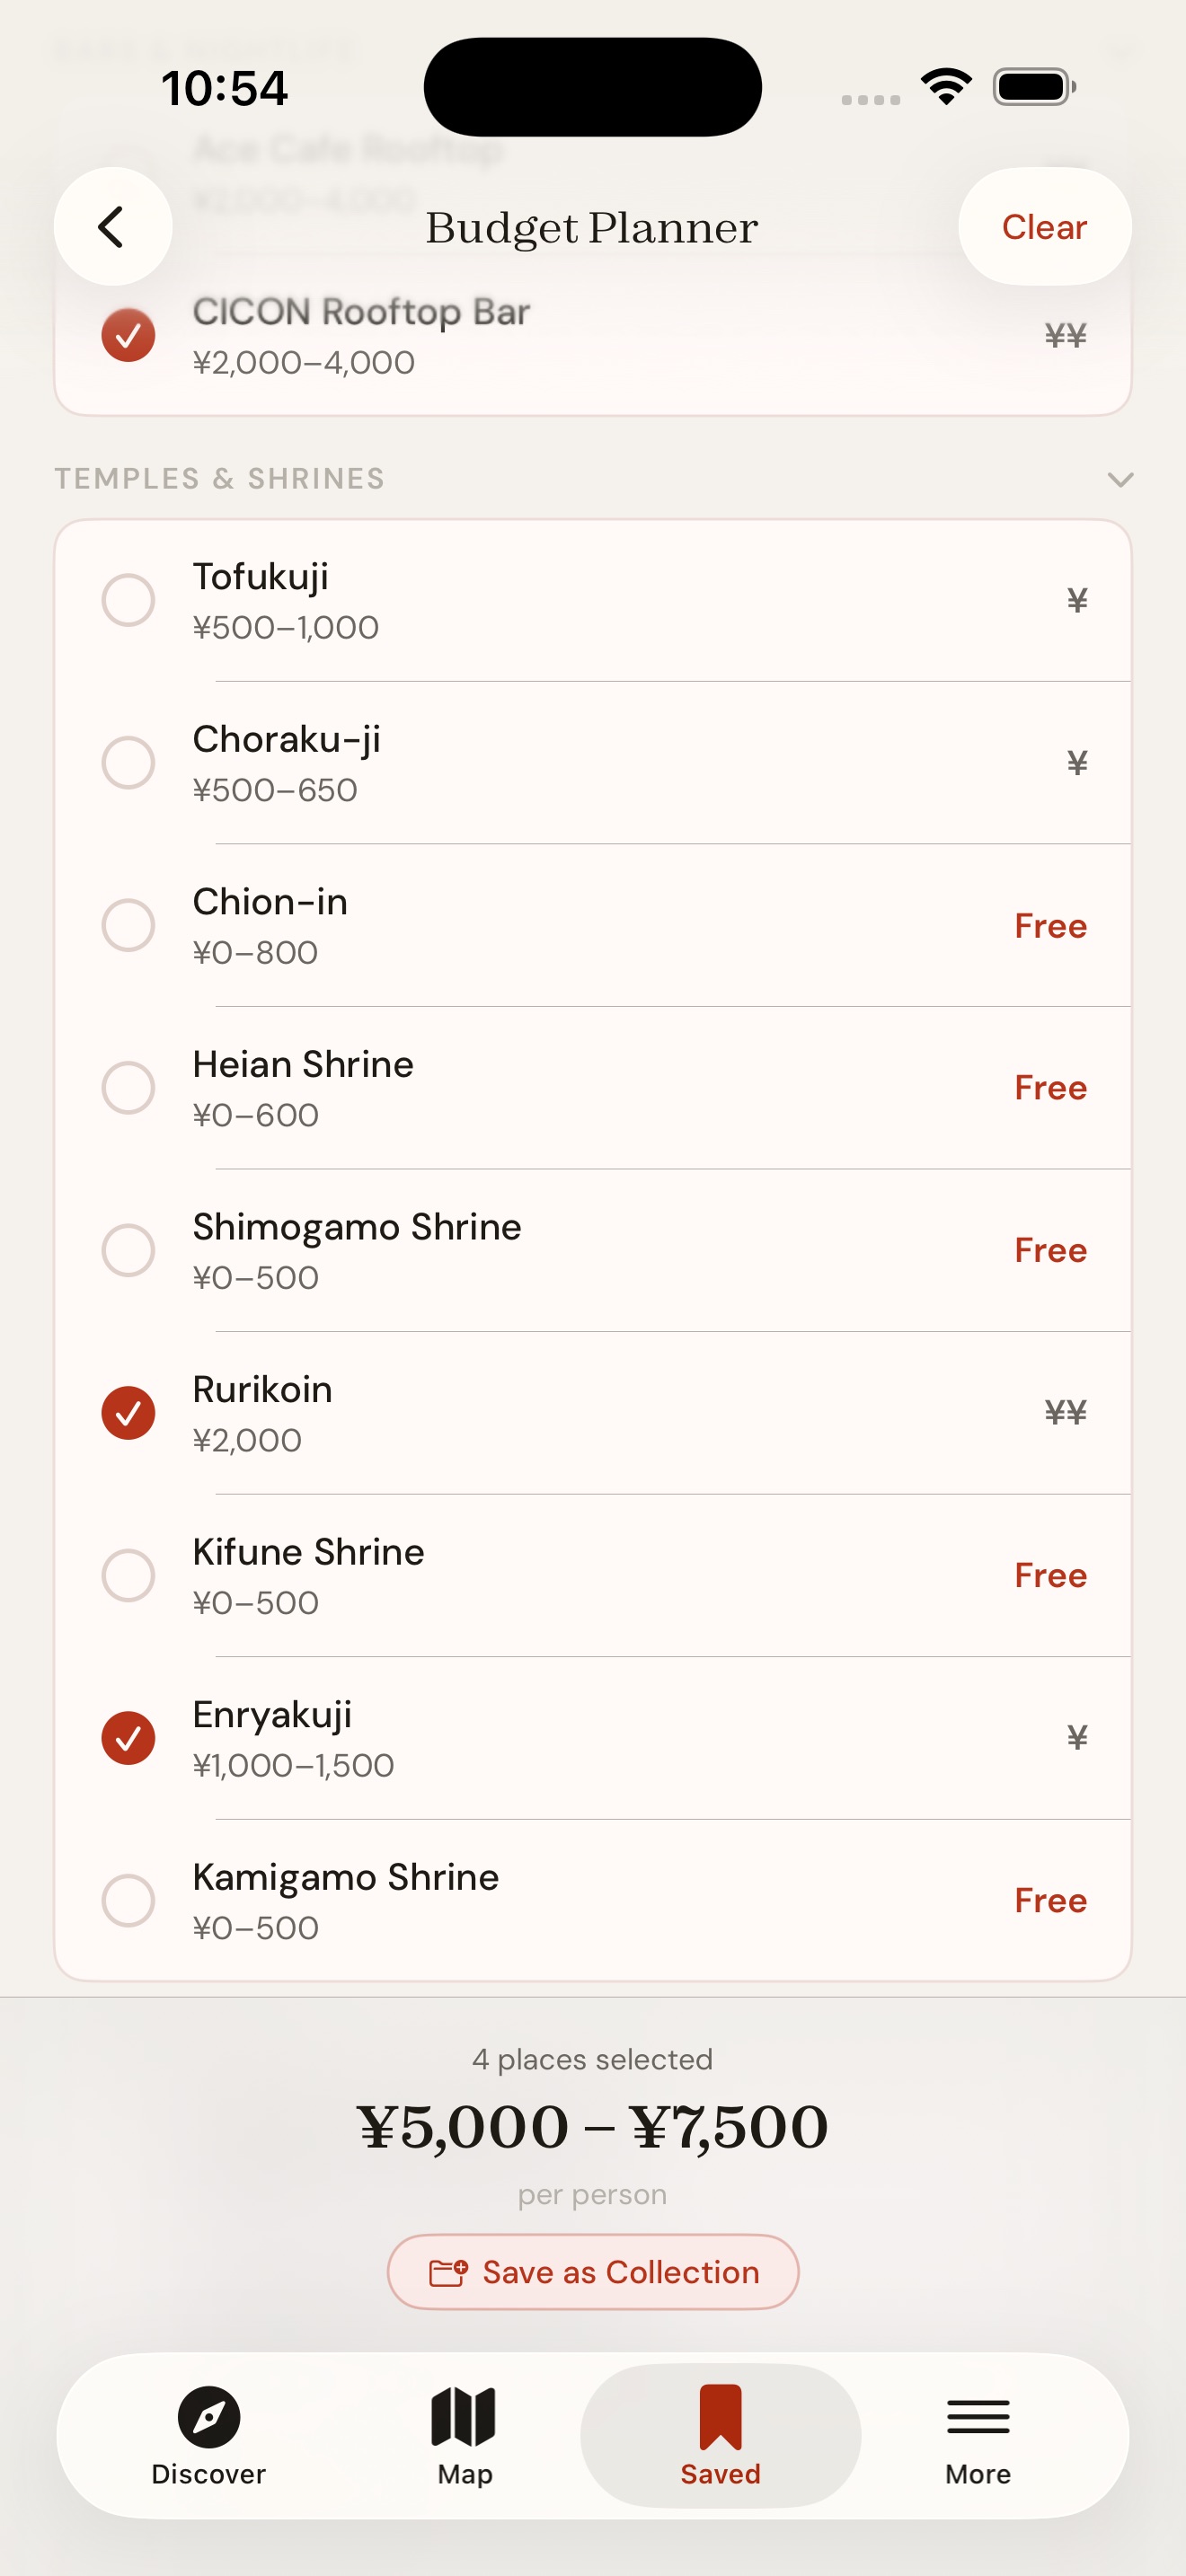This screenshot has height=2576, width=1186.
Task: Open the More hamburger menu
Action: [977, 2416]
